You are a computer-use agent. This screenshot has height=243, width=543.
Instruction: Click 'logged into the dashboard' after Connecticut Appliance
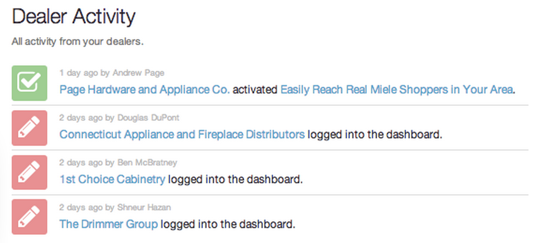375,135
